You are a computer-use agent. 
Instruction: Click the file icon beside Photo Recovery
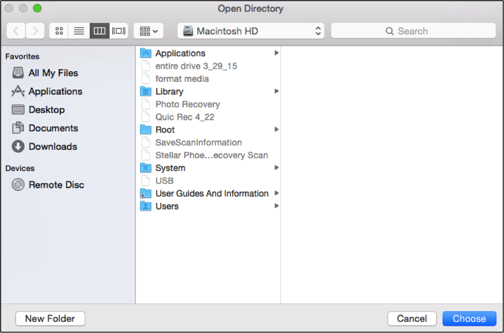pos(146,104)
